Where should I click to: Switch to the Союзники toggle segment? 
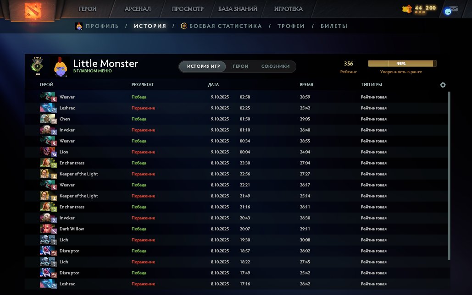(x=275, y=66)
